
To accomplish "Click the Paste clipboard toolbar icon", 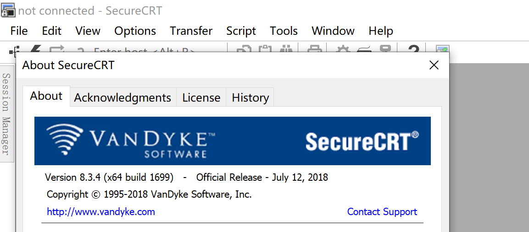I will click(x=265, y=49).
